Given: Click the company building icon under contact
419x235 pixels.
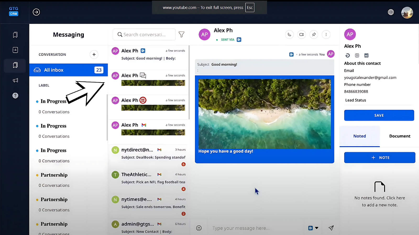Looking at the screenshot, I should pyautogui.click(x=366, y=55).
